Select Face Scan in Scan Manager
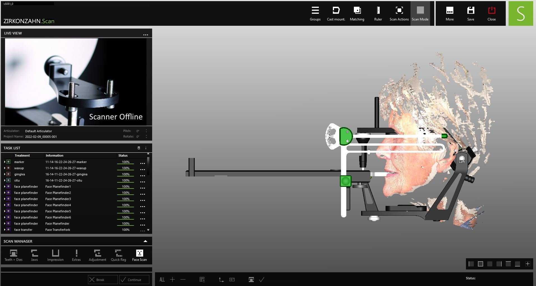This screenshot has height=286, width=536. [x=139, y=255]
